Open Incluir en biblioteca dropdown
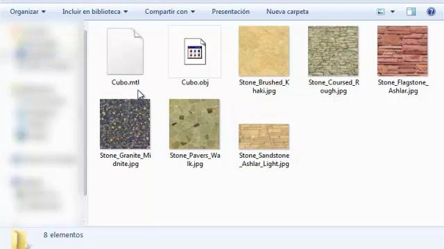This screenshot has width=444, height=249. pos(95,12)
